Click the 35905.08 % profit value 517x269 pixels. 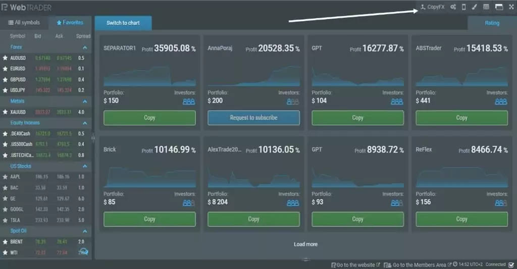point(175,48)
